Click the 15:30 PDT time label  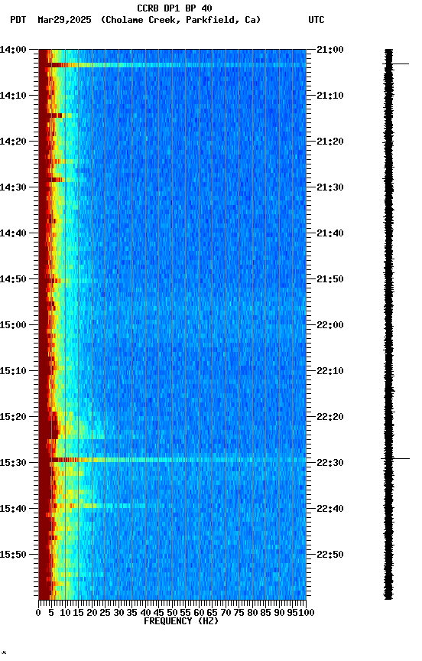(x=13, y=463)
